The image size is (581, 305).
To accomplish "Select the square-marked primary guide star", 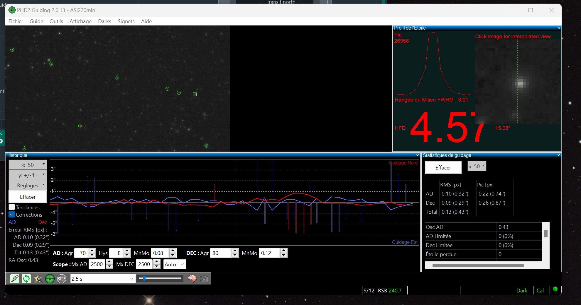I will [x=195, y=94].
